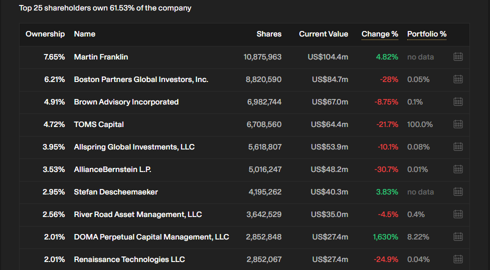Click calendar icon in Martin Franklin row
The image size is (490, 270).
457,57
